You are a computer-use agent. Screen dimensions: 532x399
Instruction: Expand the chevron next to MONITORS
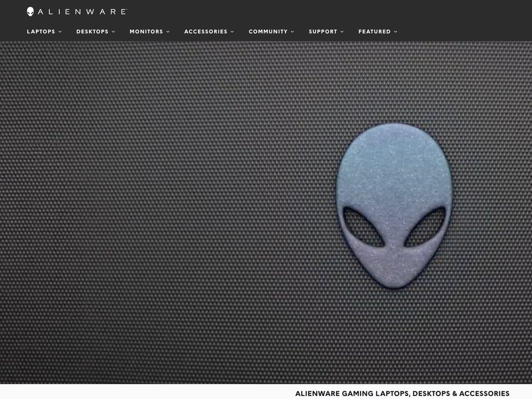coord(168,32)
